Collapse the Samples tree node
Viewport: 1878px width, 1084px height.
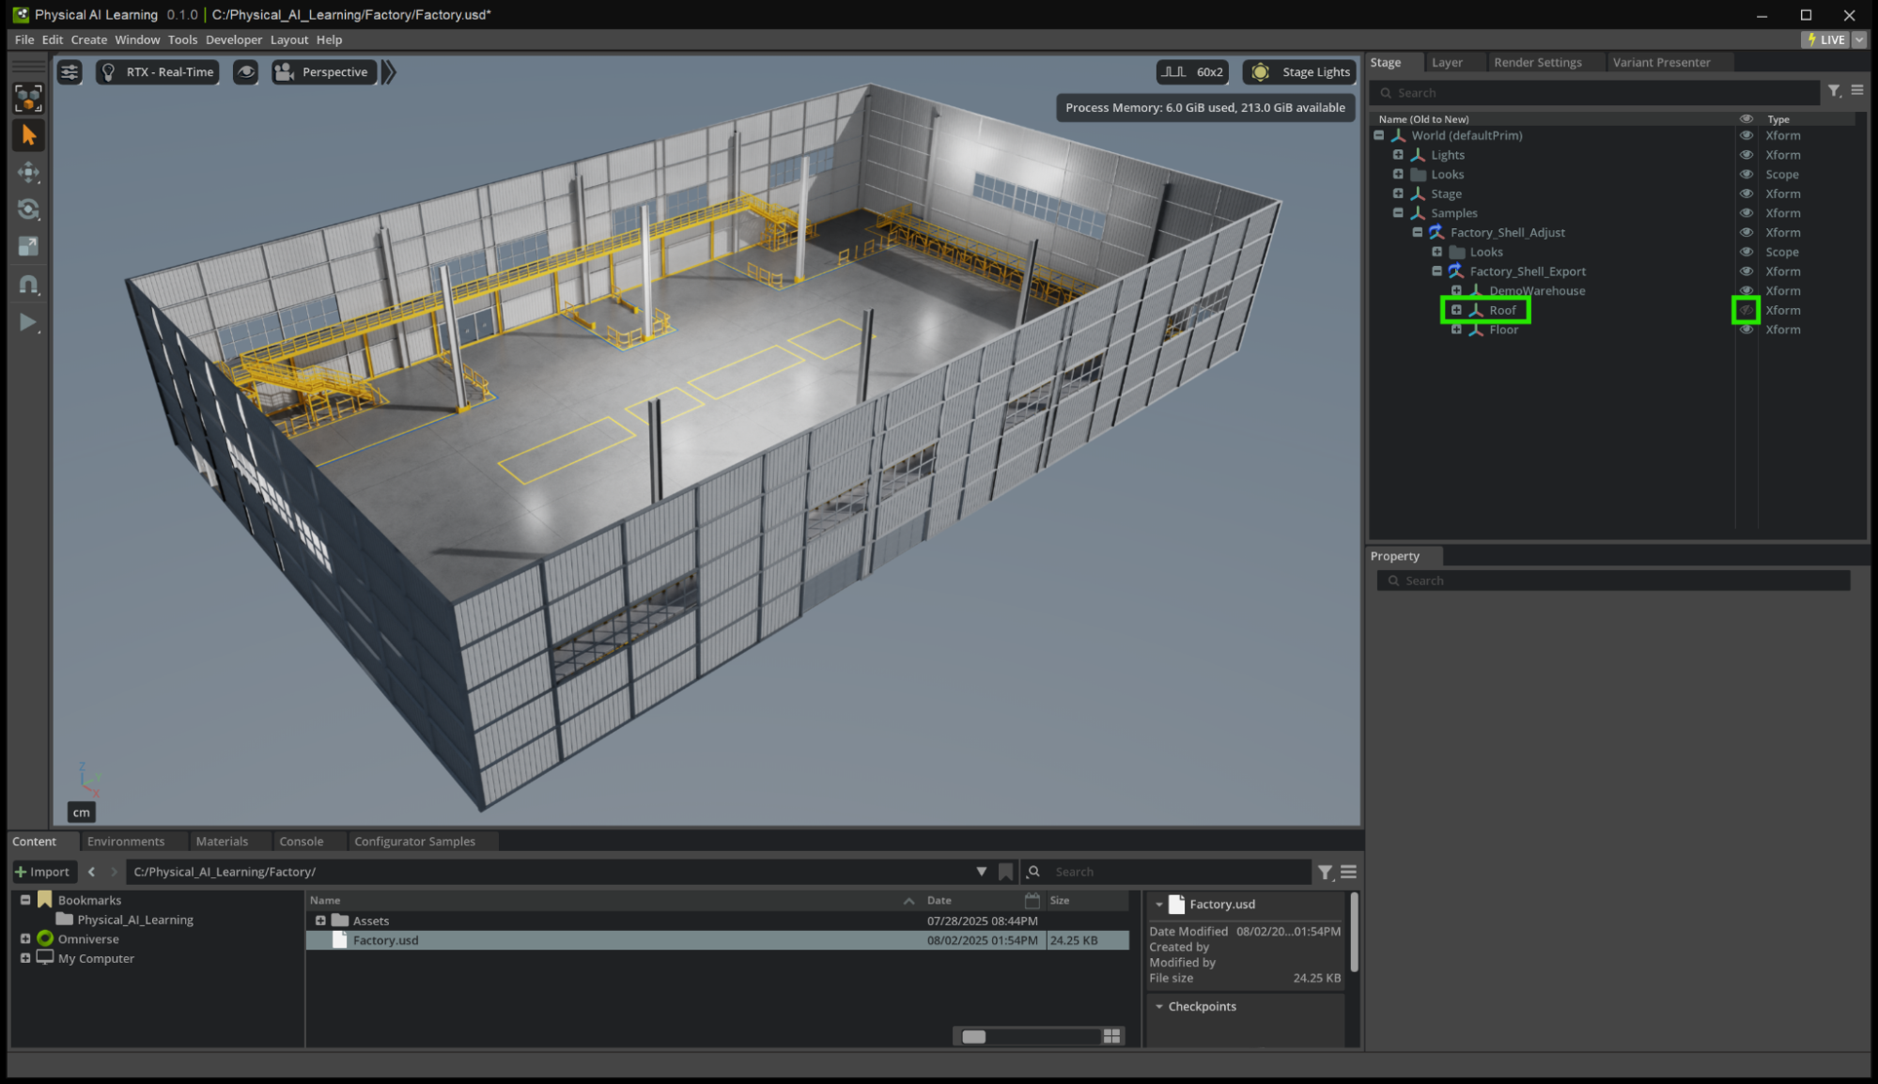click(1398, 213)
